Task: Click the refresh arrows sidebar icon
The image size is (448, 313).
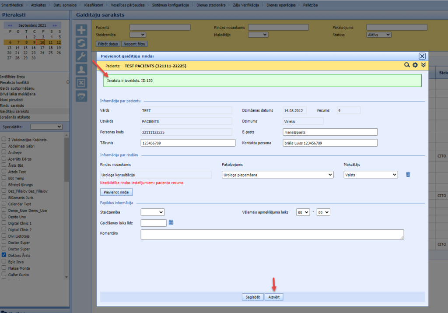Action: [82, 43]
